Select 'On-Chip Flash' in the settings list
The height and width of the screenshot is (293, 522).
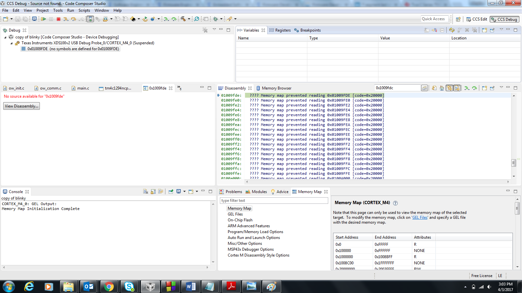coord(240,220)
